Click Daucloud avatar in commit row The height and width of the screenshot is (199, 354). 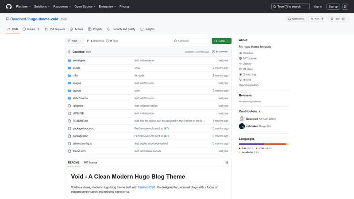[69, 52]
